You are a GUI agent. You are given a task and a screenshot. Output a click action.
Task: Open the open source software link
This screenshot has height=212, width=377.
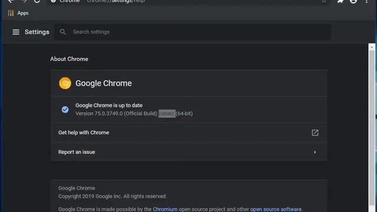[276, 209]
